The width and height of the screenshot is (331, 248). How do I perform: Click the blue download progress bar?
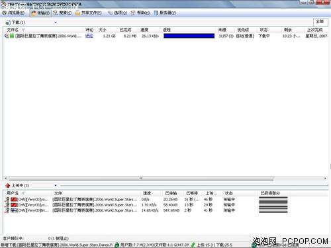pyautogui.click(x=189, y=36)
